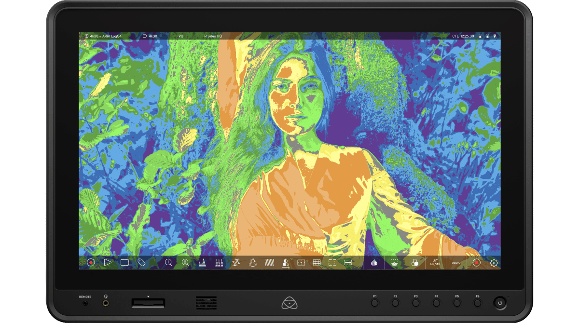Select the 1x zoom magnifier
The height and width of the screenshot is (323, 579).
(169, 263)
